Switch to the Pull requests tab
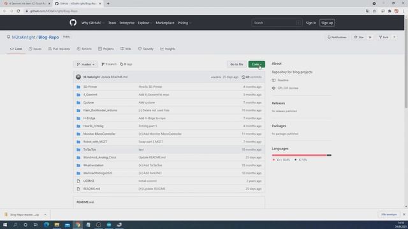This screenshot has width=408, height=229. pyautogui.click(x=59, y=49)
